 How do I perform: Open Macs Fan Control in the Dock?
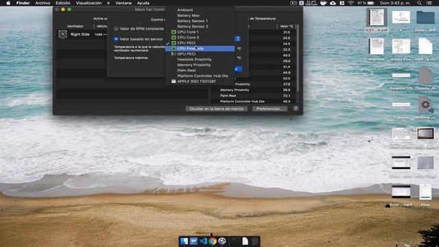(x=222, y=241)
